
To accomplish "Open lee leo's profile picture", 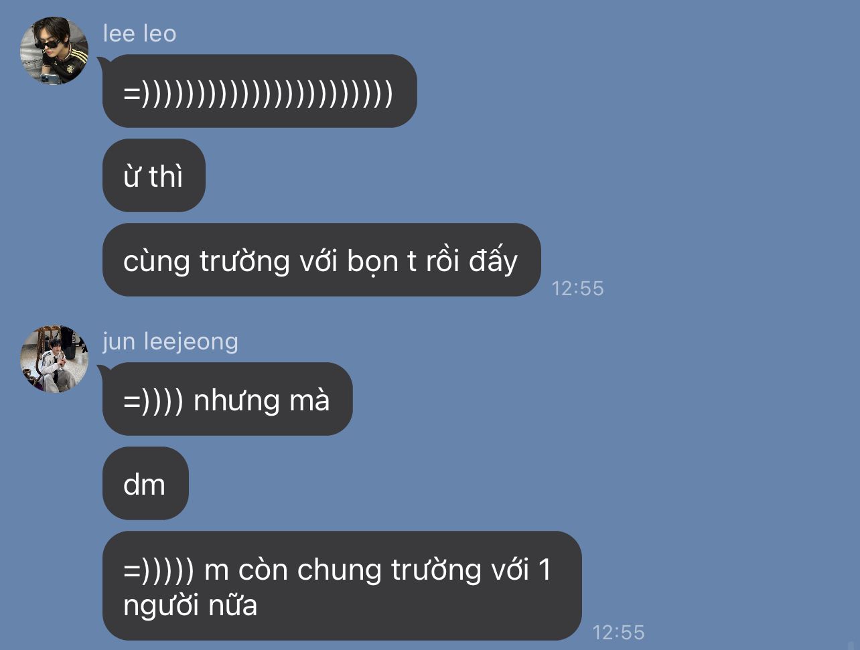I will click(54, 51).
